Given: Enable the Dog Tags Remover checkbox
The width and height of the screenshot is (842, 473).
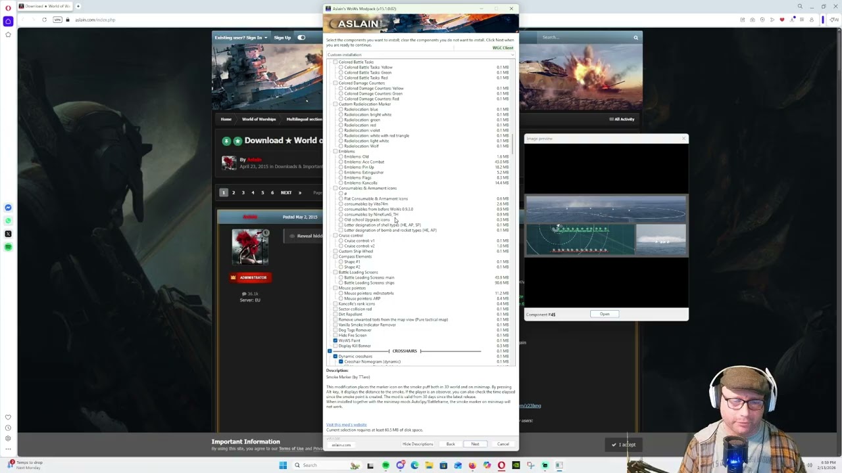Looking at the screenshot, I should tap(335, 330).
